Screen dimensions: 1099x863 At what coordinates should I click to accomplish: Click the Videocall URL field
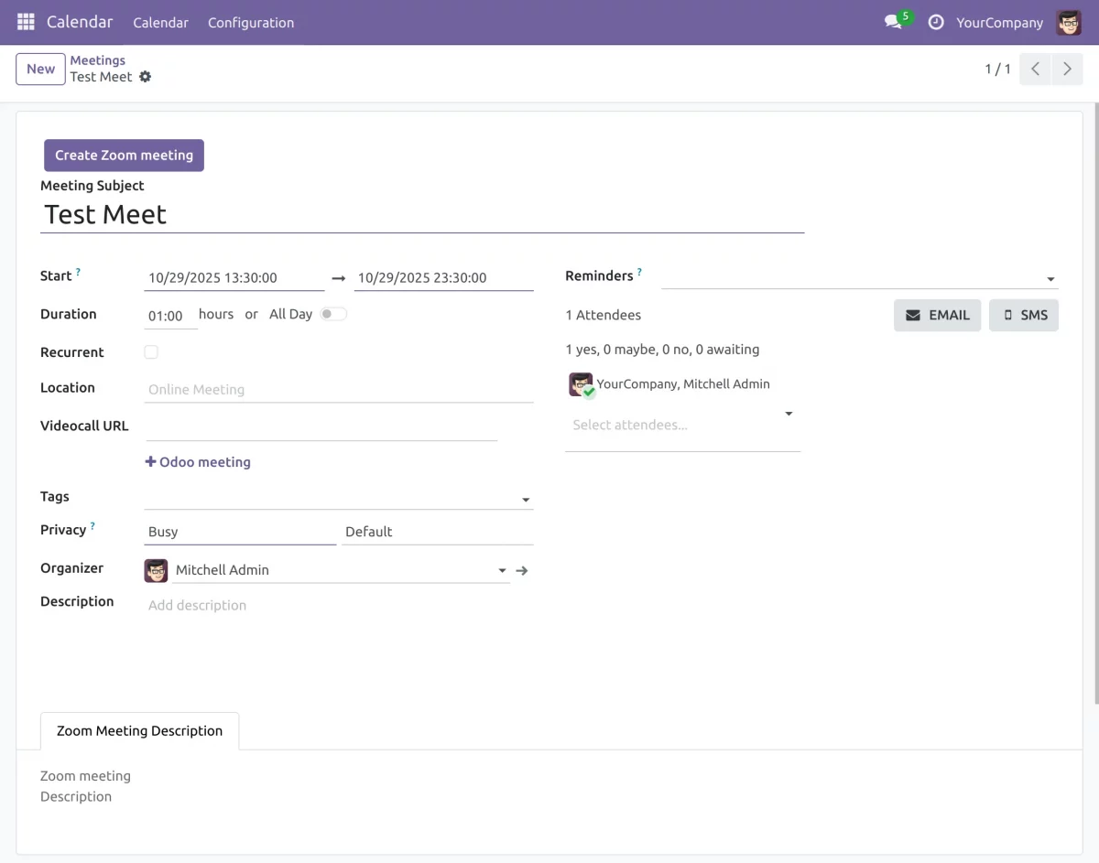click(321, 426)
